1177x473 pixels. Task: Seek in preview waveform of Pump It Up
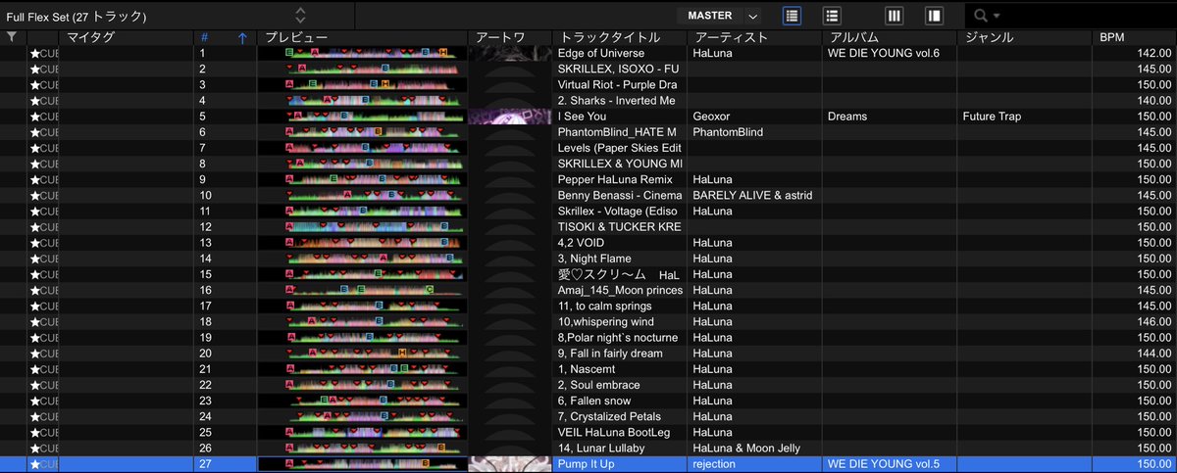click(363, 464)
